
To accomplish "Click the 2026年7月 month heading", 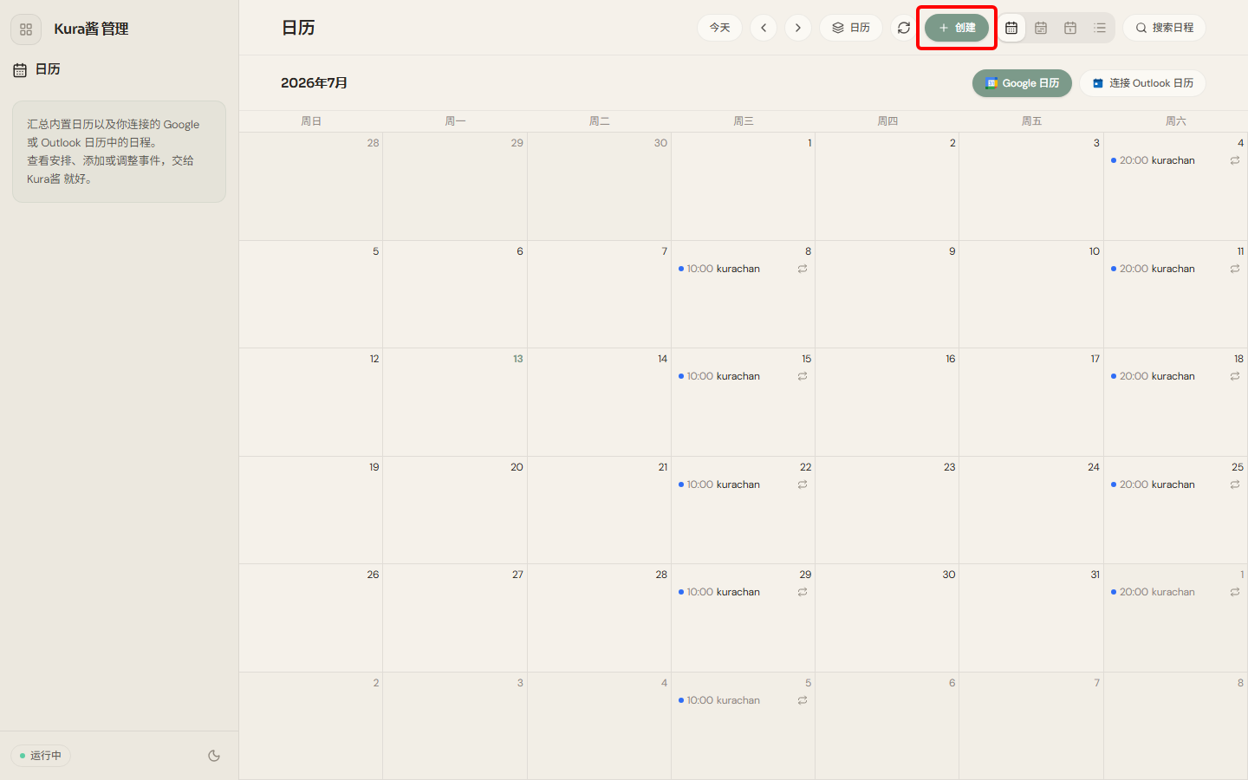I will pyautogui.click(x=314, y=83).
